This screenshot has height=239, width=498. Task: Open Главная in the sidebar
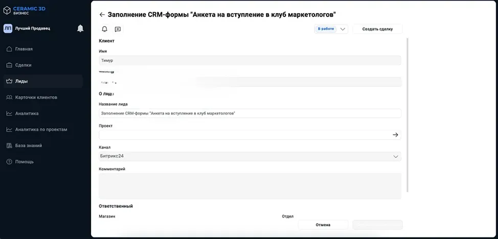43,49
